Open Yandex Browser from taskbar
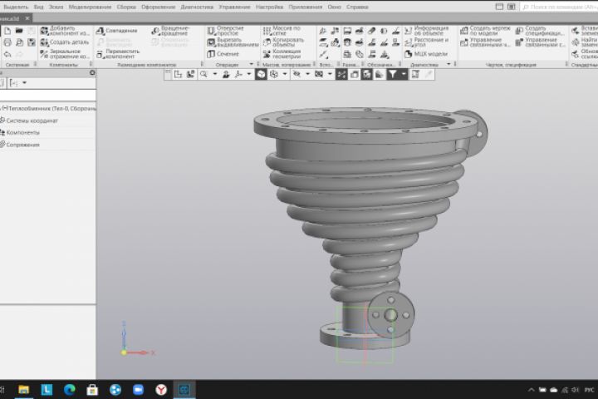Screen dimensions: 598x399 click(161, 390)
